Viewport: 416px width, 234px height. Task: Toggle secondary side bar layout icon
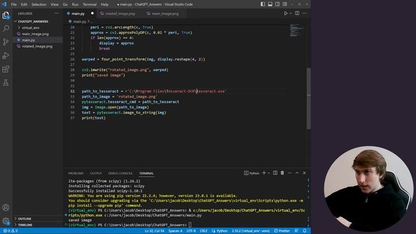(278, 5)
